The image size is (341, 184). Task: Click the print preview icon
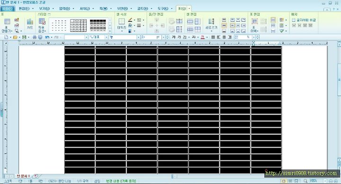coord(40,37)
